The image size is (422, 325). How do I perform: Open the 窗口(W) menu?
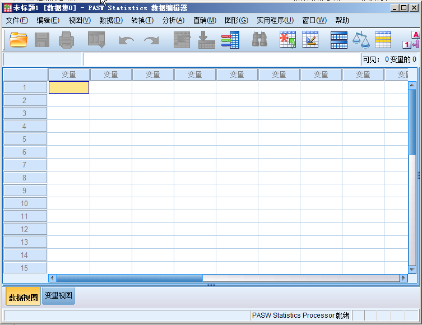click(314, 20)
